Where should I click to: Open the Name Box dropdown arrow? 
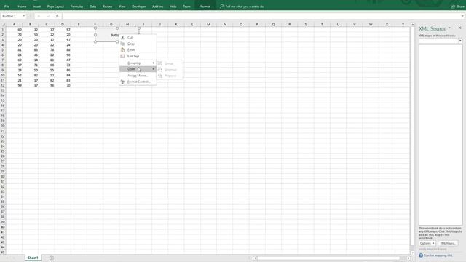pos(24,16)
